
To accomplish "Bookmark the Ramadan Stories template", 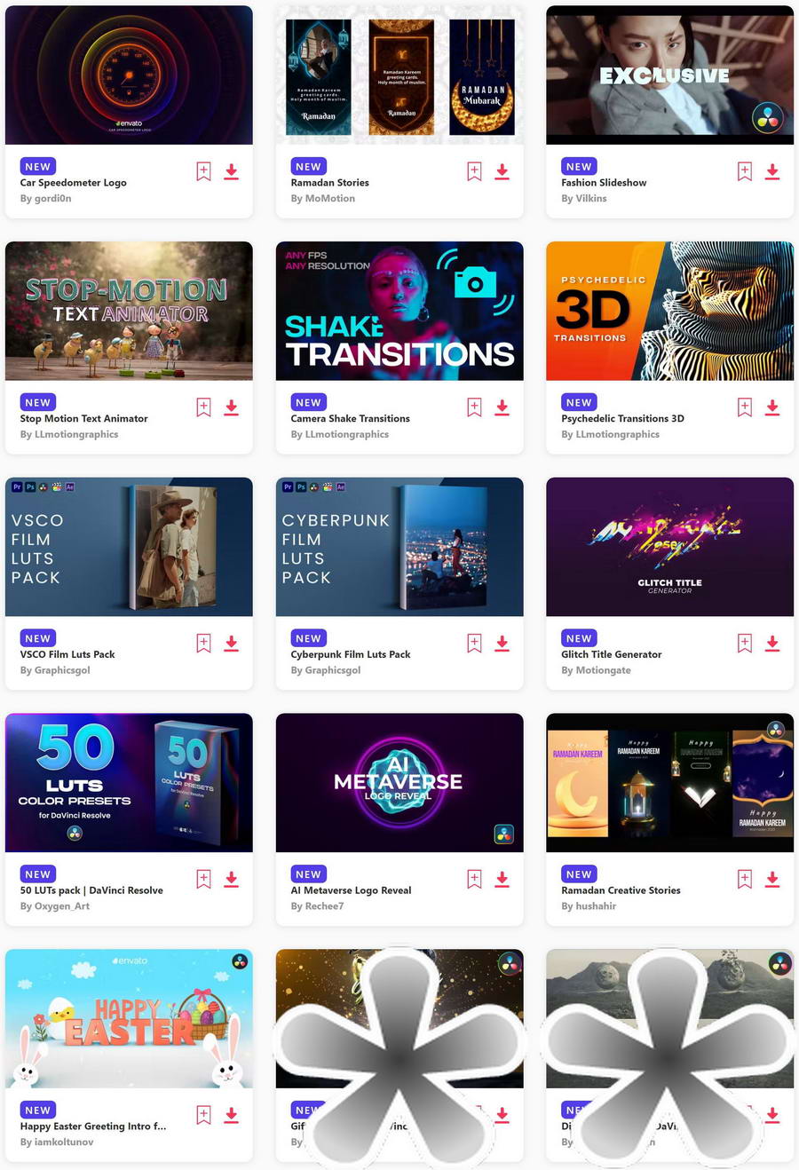I will tap(474, 172).
